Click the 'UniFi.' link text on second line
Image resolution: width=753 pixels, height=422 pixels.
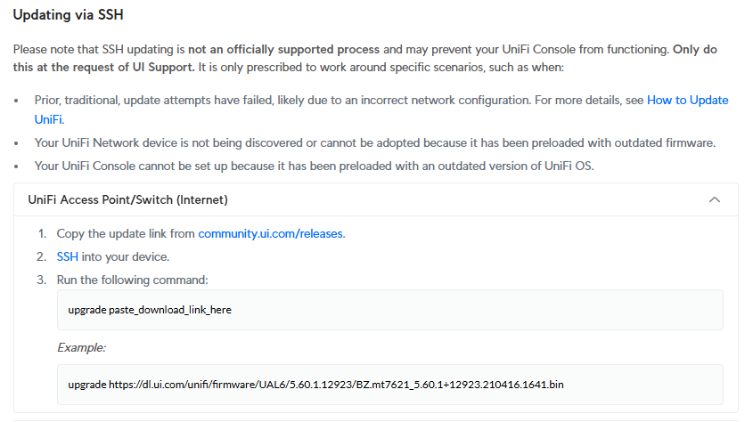[x=49, y=119]
